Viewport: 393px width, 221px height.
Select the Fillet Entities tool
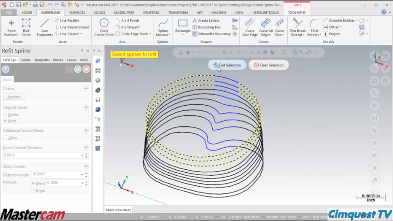[314, 28]
